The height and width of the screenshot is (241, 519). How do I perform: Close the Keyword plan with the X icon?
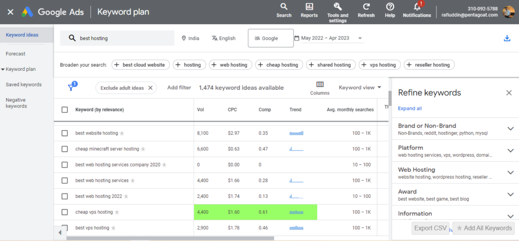11,12
